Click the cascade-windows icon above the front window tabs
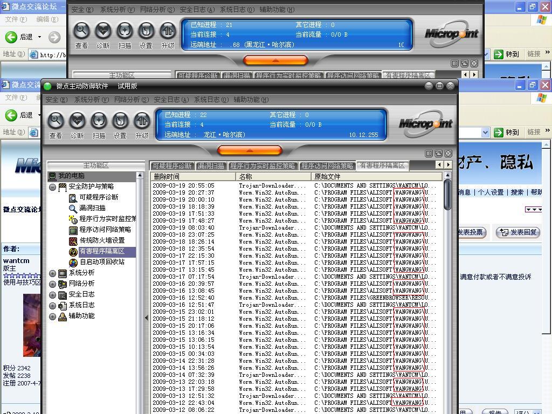The height and width of the screenshot is (414, 552). [x=439, y=154]
